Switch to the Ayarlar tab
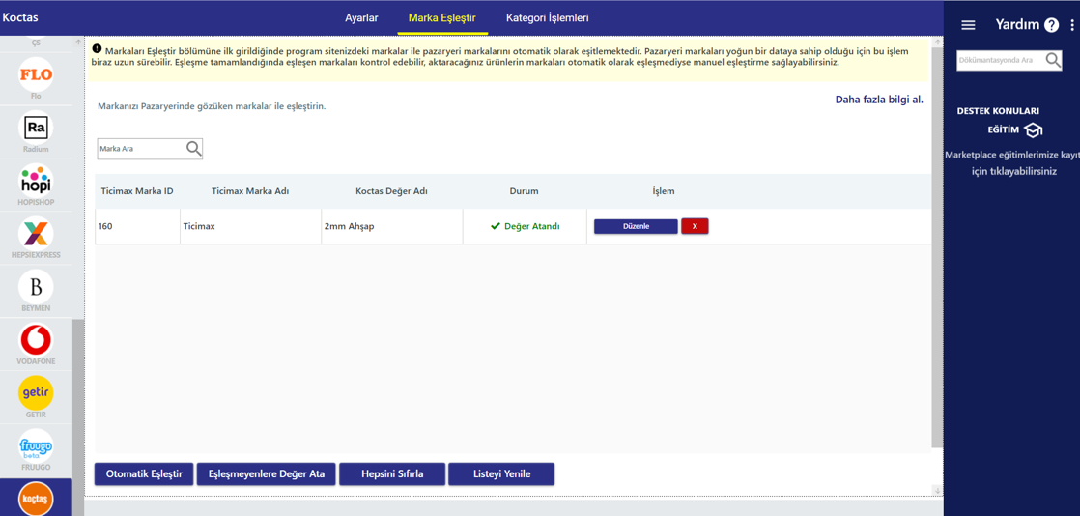Viewport: 1080px width, 516px height. point(361,18)
